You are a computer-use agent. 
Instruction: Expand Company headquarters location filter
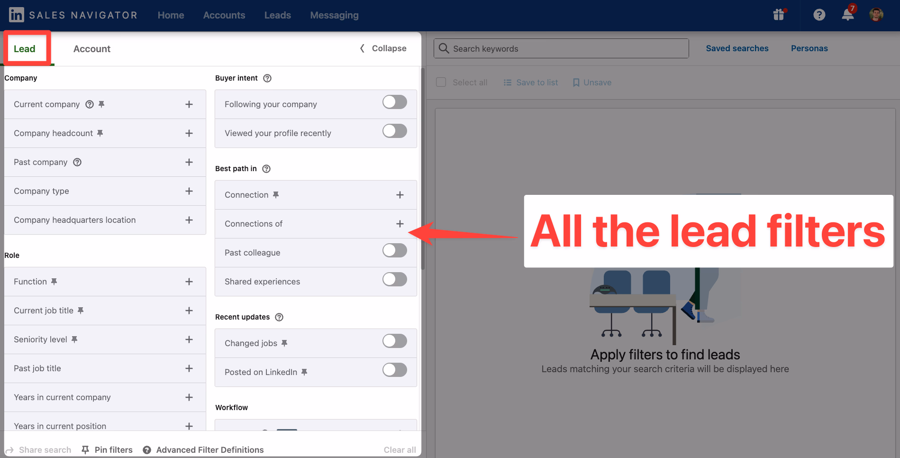(x=189, y=220)
